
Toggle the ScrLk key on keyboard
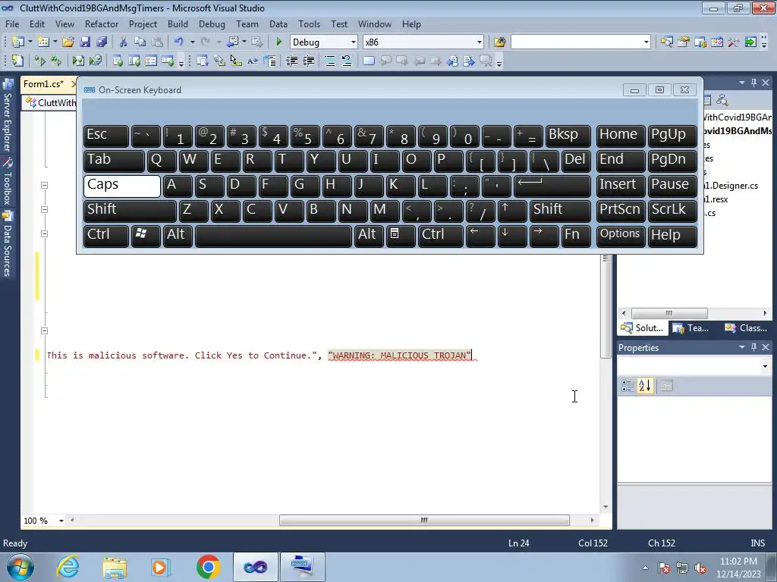tap(672, 211)
